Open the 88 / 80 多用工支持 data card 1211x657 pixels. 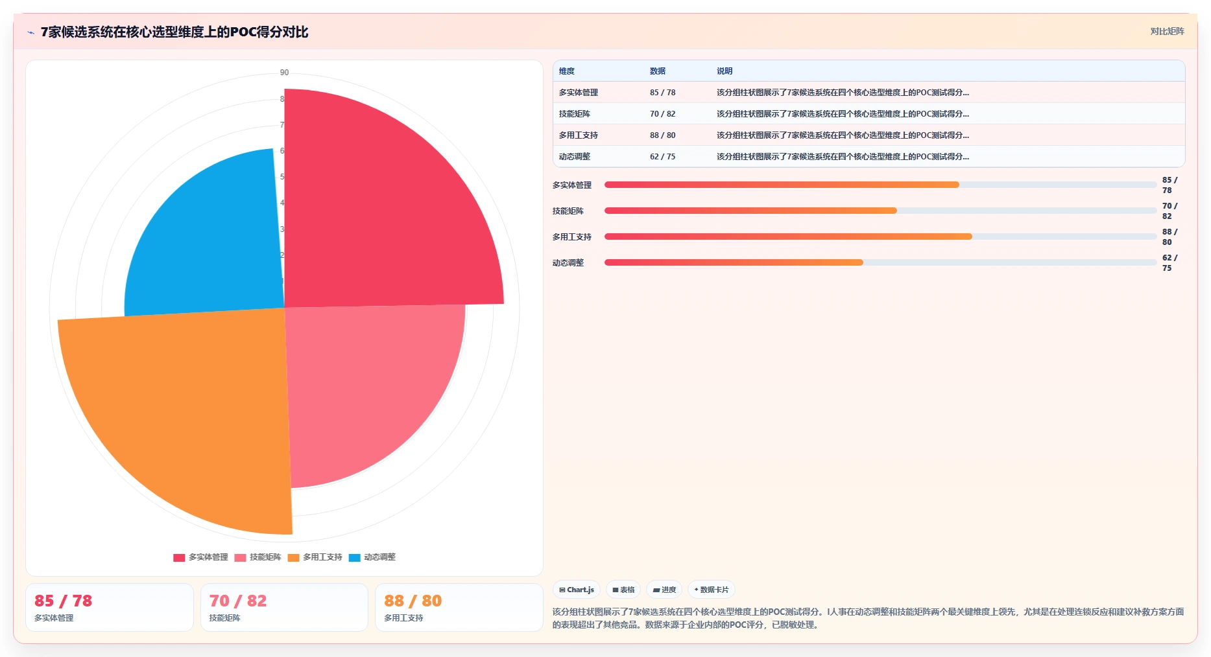(x=459, y=607)
